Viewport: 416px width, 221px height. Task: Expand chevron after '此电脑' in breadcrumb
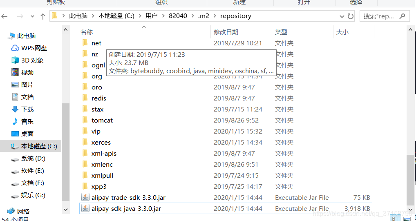[93, 16]
